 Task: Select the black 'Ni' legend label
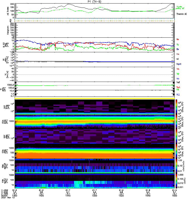(177, 59)
